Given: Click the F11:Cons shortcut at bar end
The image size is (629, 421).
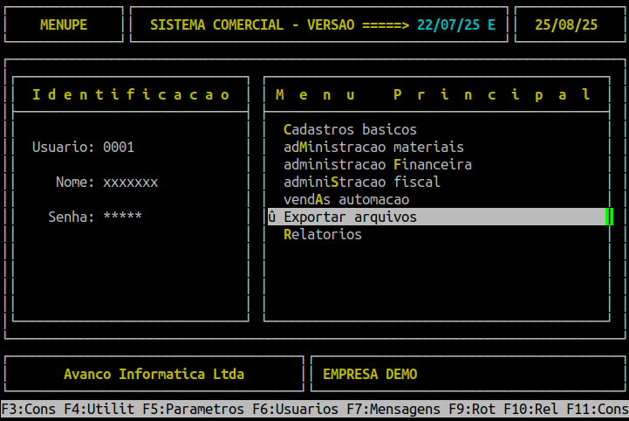Looking at the screenshot, I should [x=598, y=410].
